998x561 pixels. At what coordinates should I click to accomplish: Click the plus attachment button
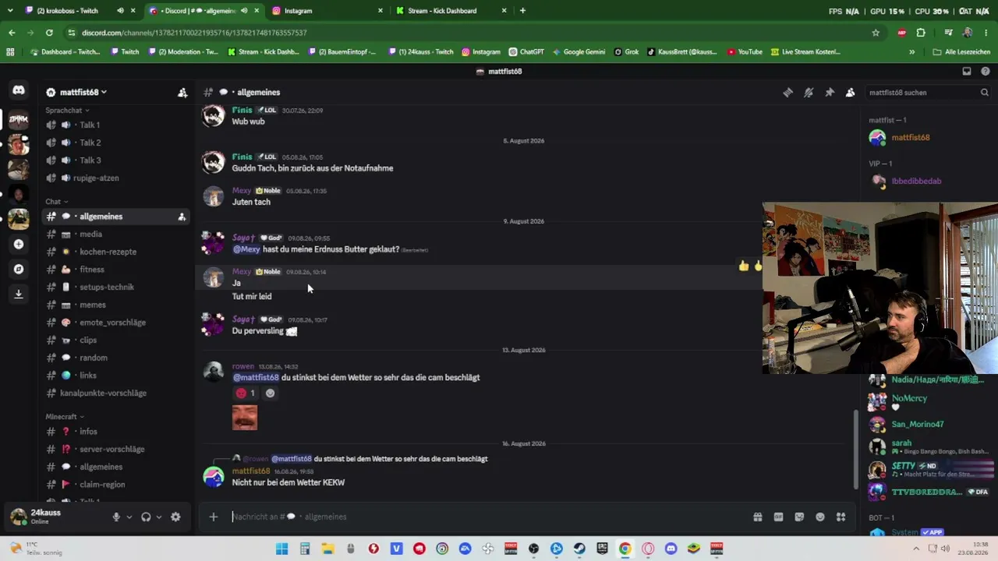click(213, 517)
